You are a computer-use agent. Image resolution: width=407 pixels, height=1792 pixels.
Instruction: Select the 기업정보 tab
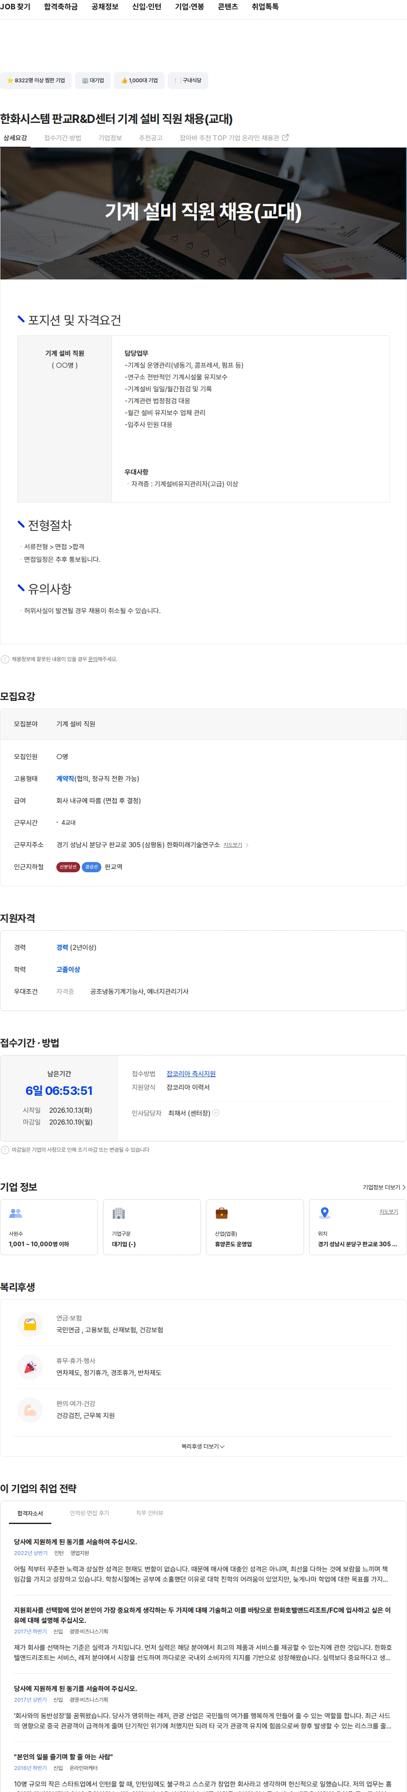(x=110, y=138)
